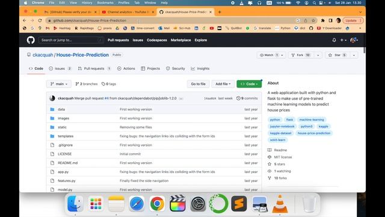This screenshot has height=217, width=385.
Task: View the 0 tags link
Action: point(109,84)
